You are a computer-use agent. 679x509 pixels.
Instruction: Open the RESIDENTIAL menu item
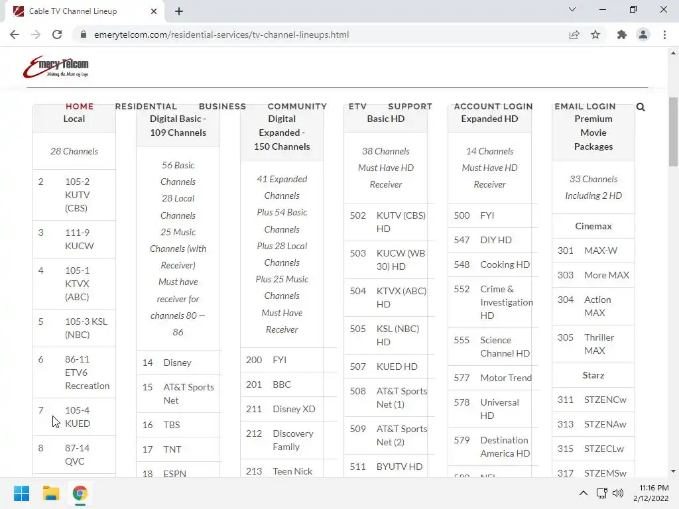146,107
